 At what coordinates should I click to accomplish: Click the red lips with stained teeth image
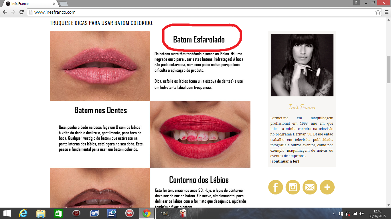[200, 134]
